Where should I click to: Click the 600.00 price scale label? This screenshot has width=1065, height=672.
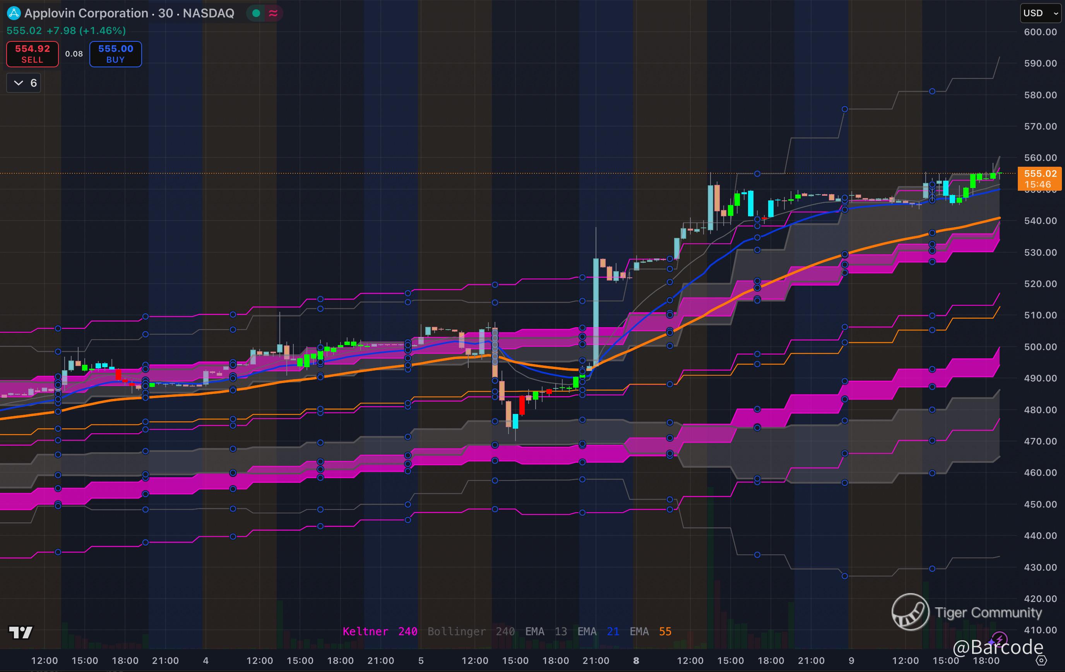pyautogui.click(x=1040, y=32)
